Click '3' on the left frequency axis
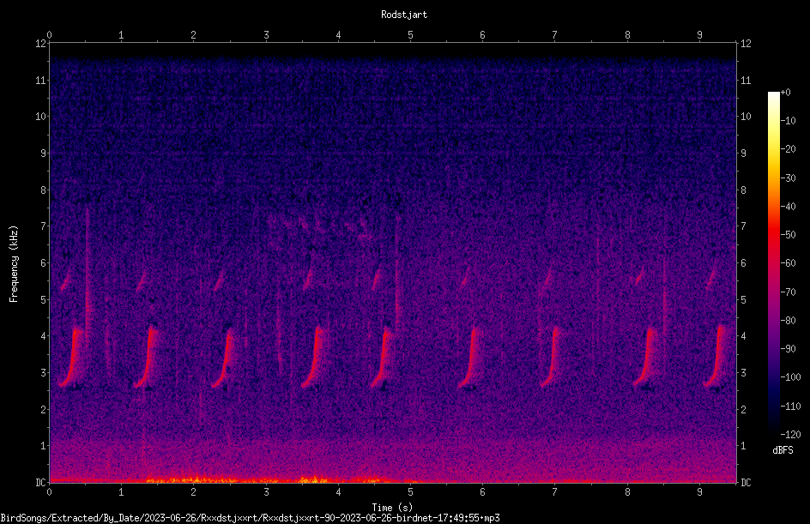The width and height of the screenshot is (810, 524). [x=43, y=373]
